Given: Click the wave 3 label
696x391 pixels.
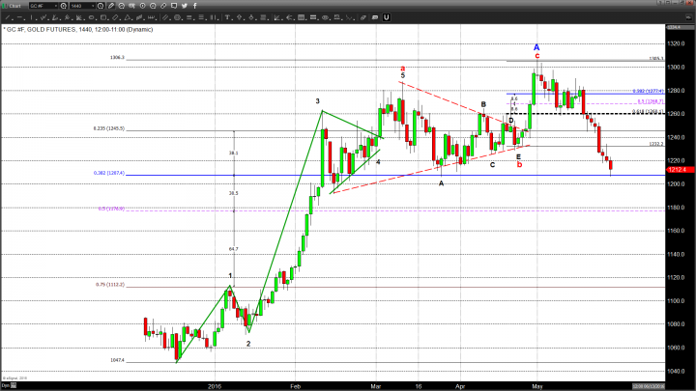Looking at the screenshot, I should coord(317,101).
